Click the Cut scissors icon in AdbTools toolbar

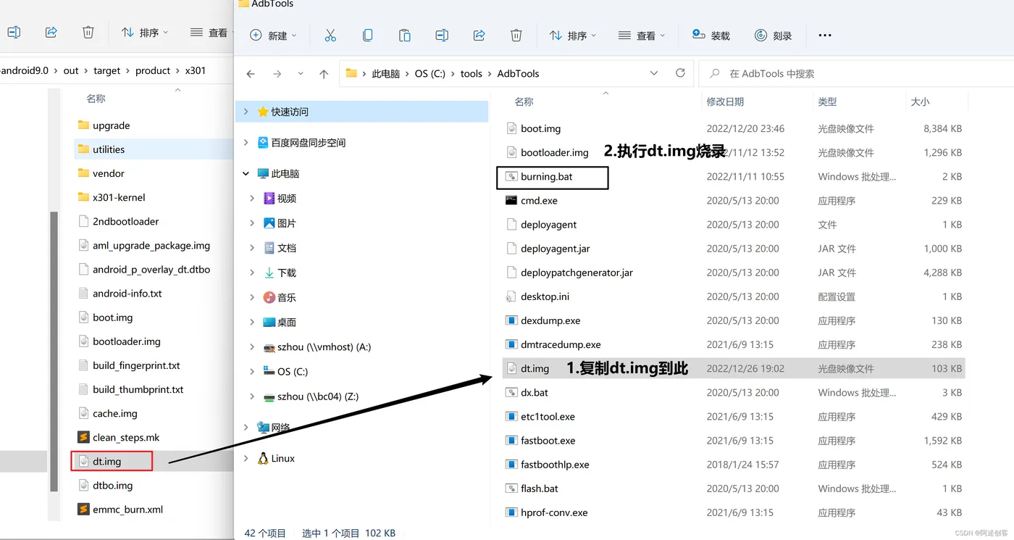point(330,35)
